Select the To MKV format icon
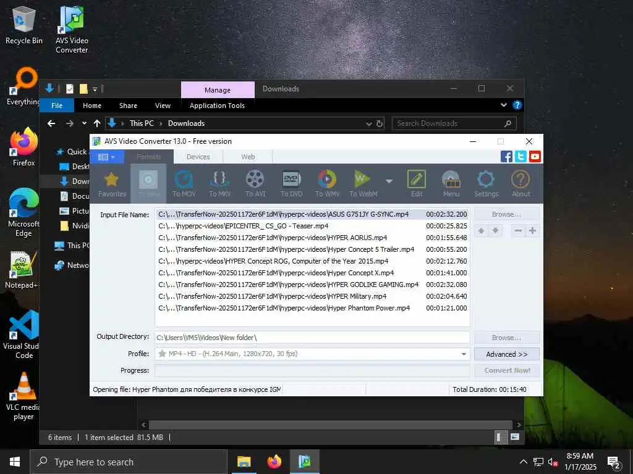The height and width of the screenshot is (474, 633). point(219,183)
